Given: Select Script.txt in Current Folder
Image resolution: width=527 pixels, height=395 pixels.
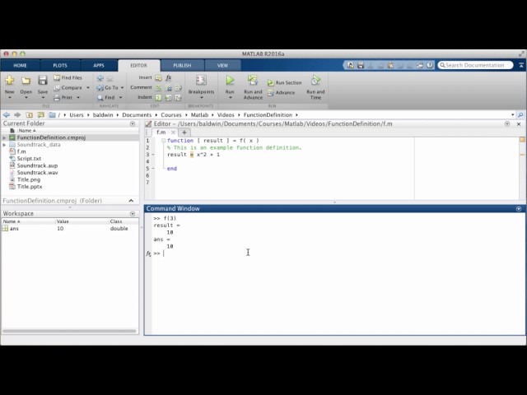Looking at the screenshot, I should [x=29, y=159].
